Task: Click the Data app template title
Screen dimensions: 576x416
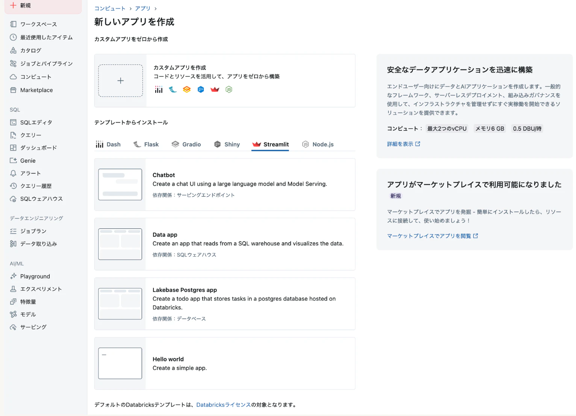Action: pyautogui.click(x=165, y=235)
